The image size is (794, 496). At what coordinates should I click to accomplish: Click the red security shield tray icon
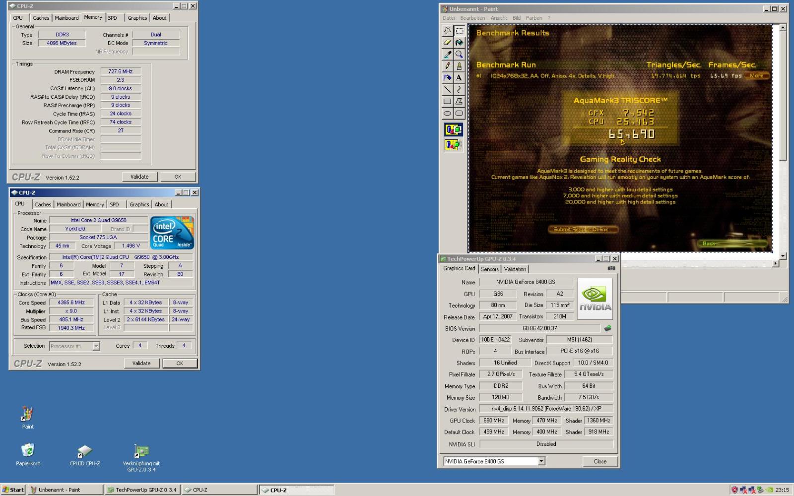coord(734,490)
